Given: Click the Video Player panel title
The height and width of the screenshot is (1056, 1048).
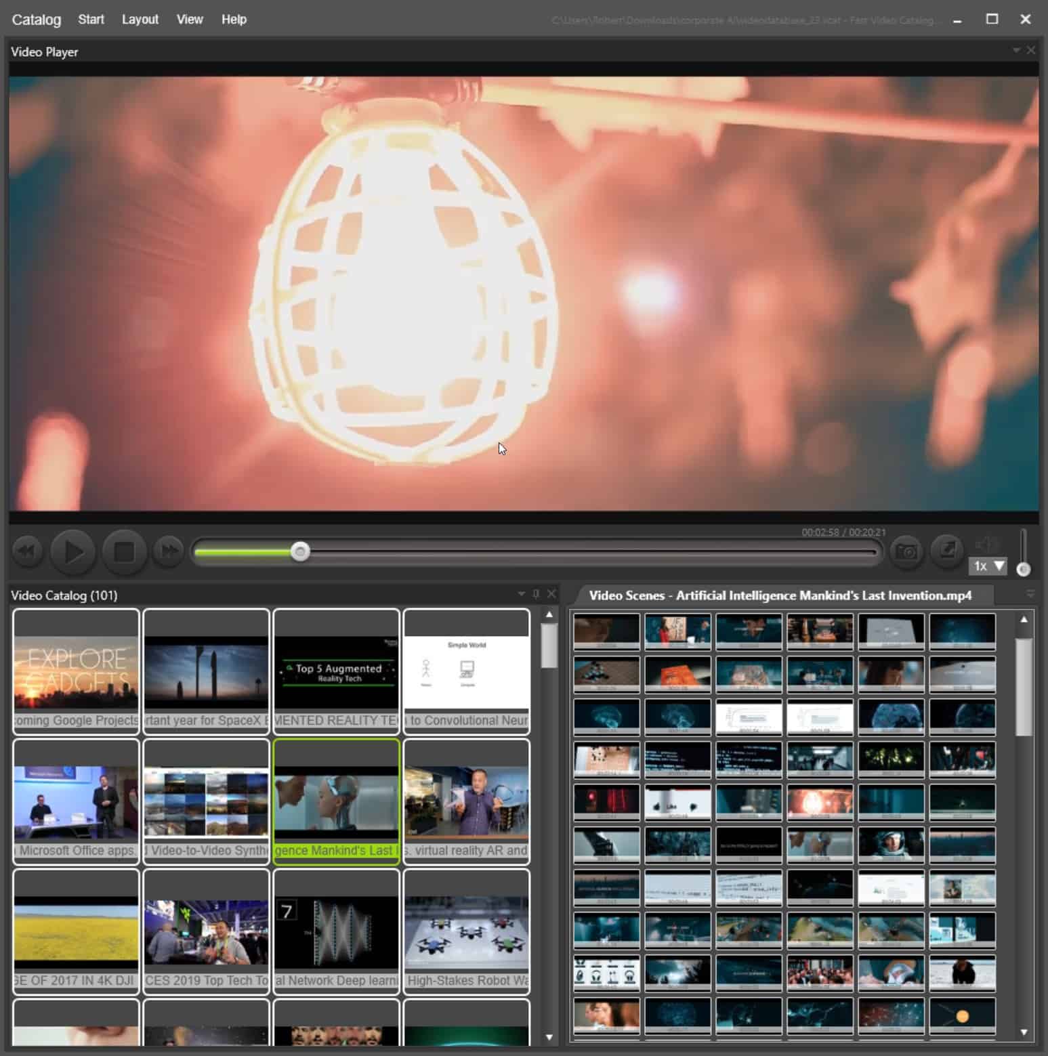Looking at the screenshot, I should click(x=45, y=52).
